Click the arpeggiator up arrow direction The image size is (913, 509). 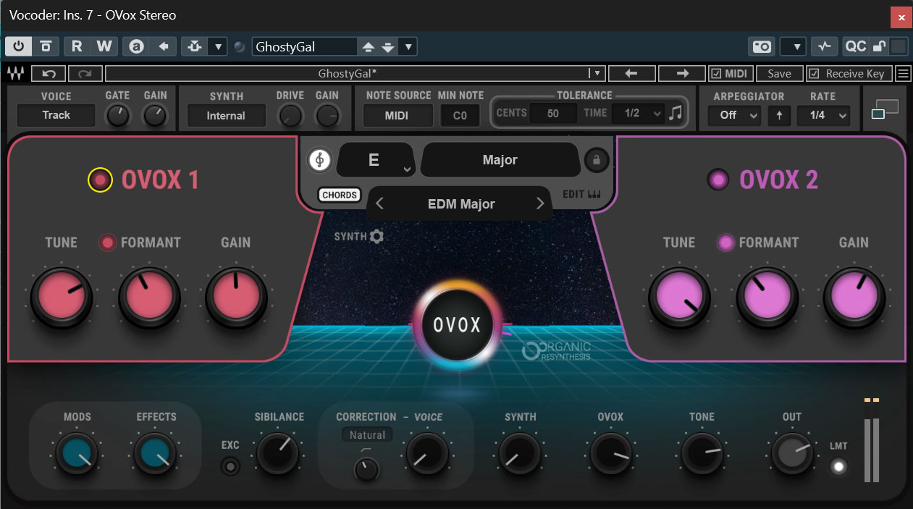(778, 115)
